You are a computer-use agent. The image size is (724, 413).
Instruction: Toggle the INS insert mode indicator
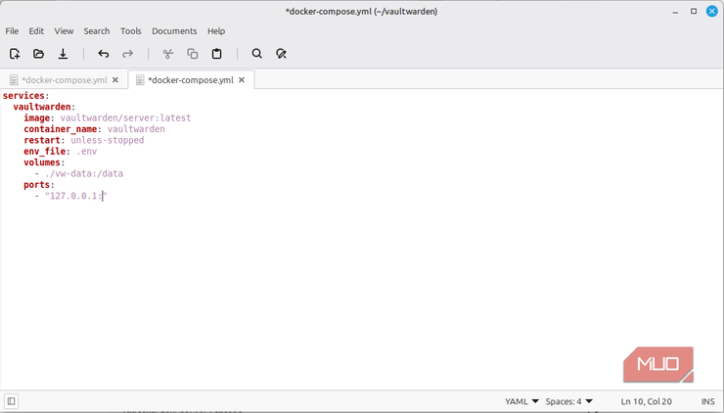707,401
